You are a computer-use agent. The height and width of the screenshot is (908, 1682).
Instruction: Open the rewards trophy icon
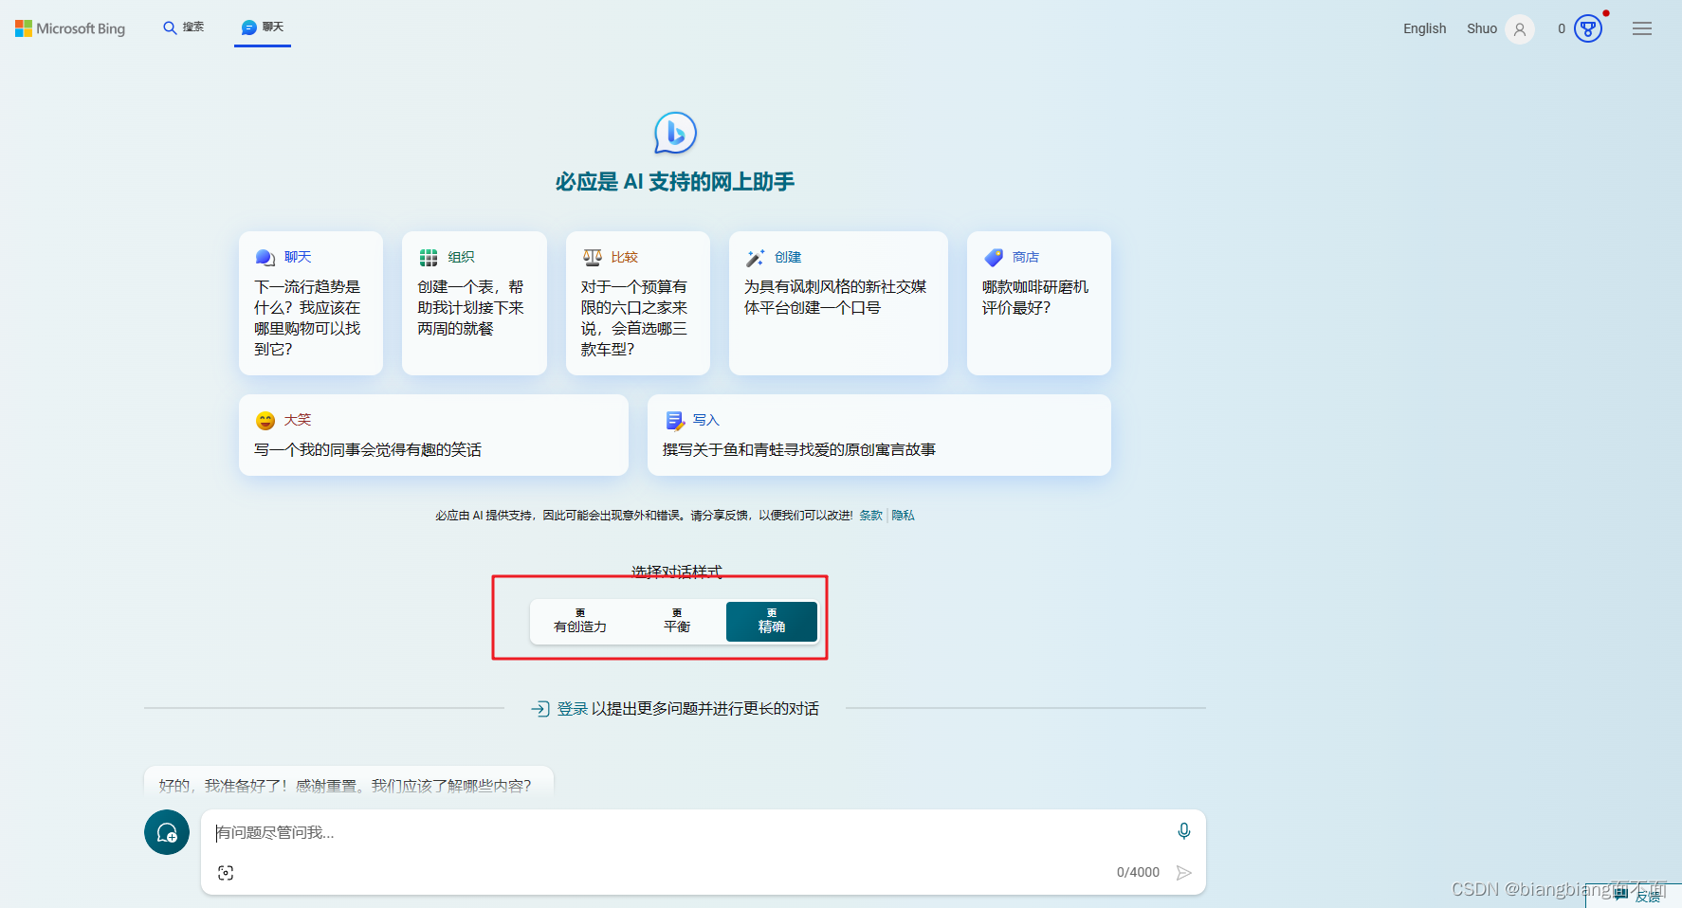pyautogui.click(x=1588, y=28)
